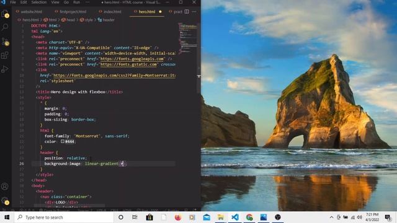Click on 'linear-gradient' in line 26
Screen dimensions: 397x223
(102, 164)
